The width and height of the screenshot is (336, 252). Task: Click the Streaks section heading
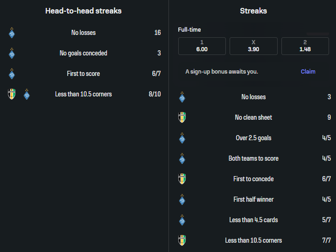click(x=253, y=11)
